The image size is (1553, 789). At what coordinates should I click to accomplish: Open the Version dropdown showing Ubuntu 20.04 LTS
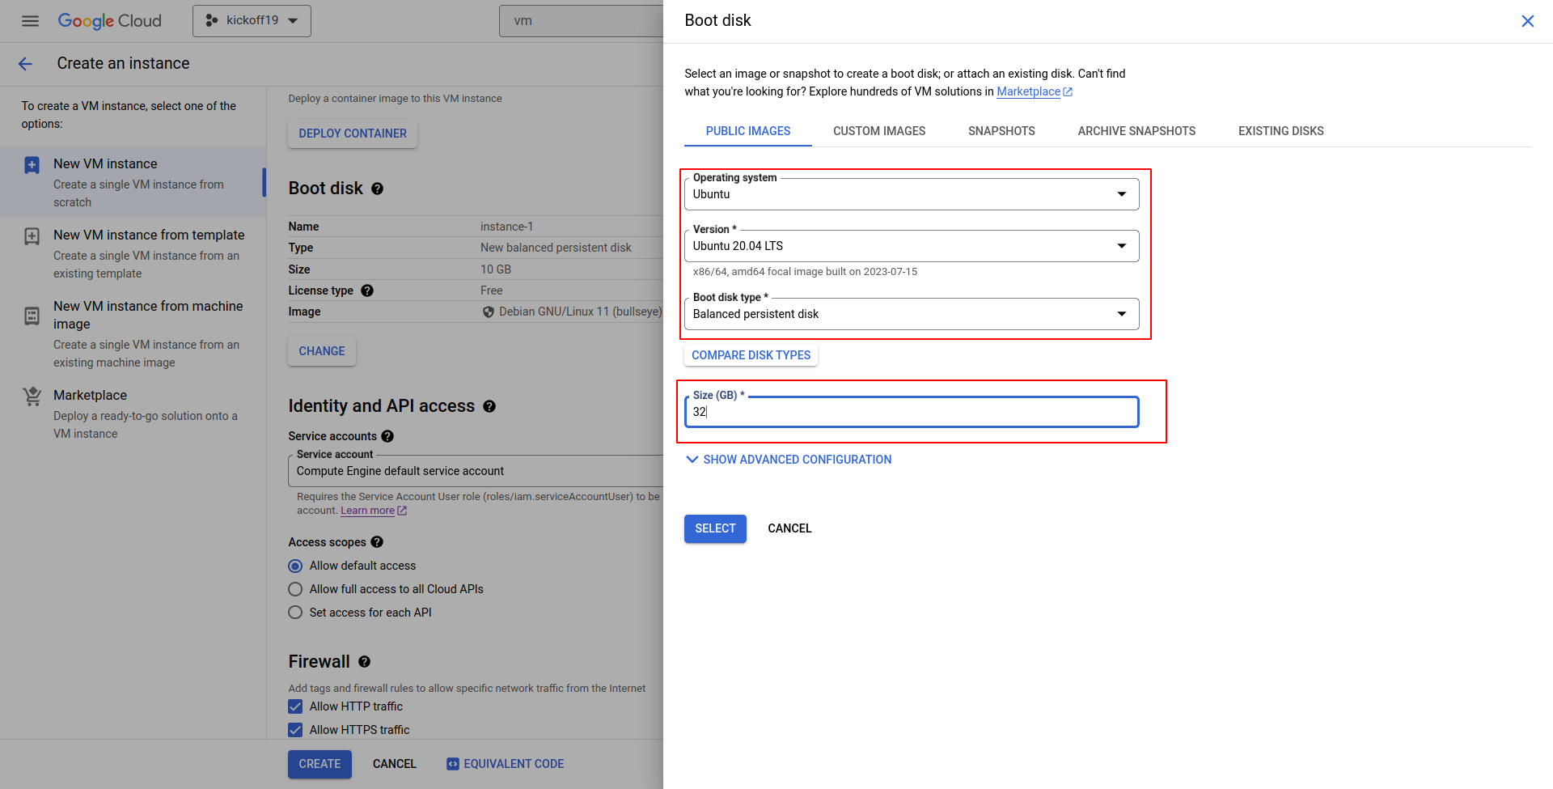tap(912, 246)
